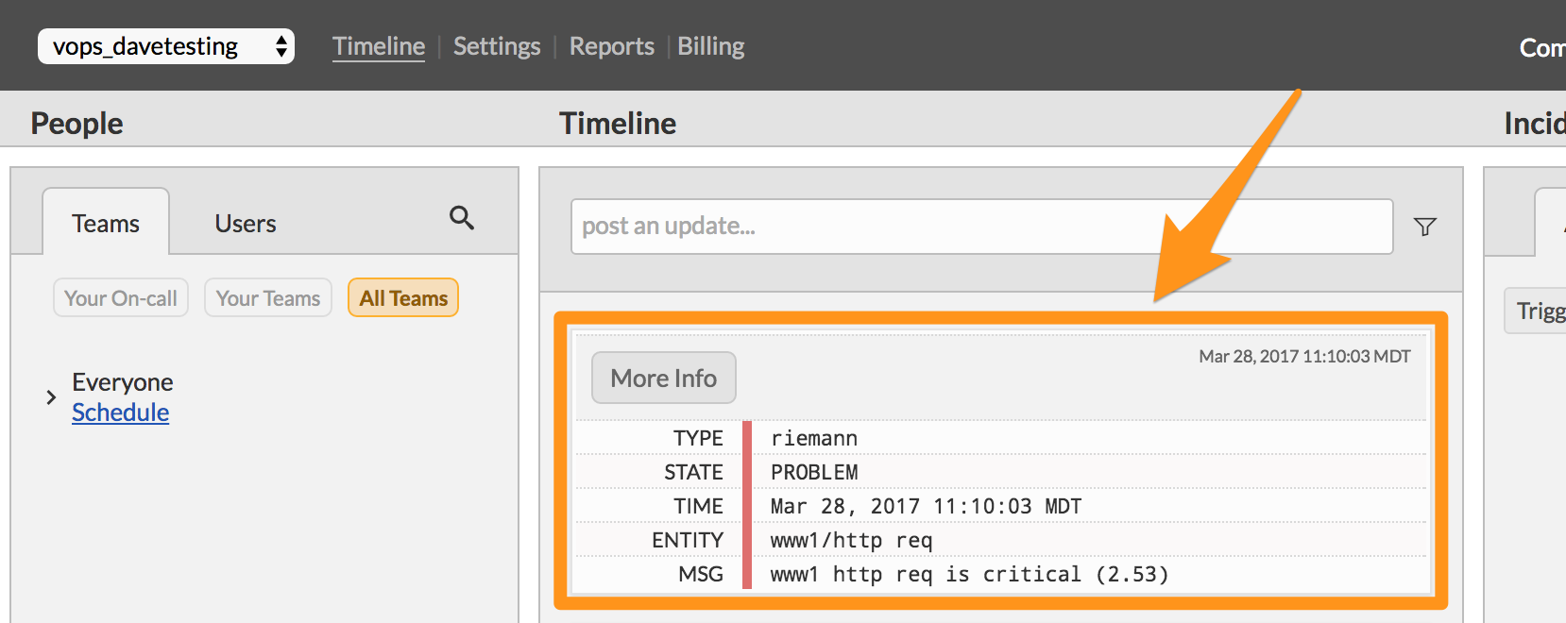
Task: Open the Everyone team Schedule link
Action: click(120, 412)
